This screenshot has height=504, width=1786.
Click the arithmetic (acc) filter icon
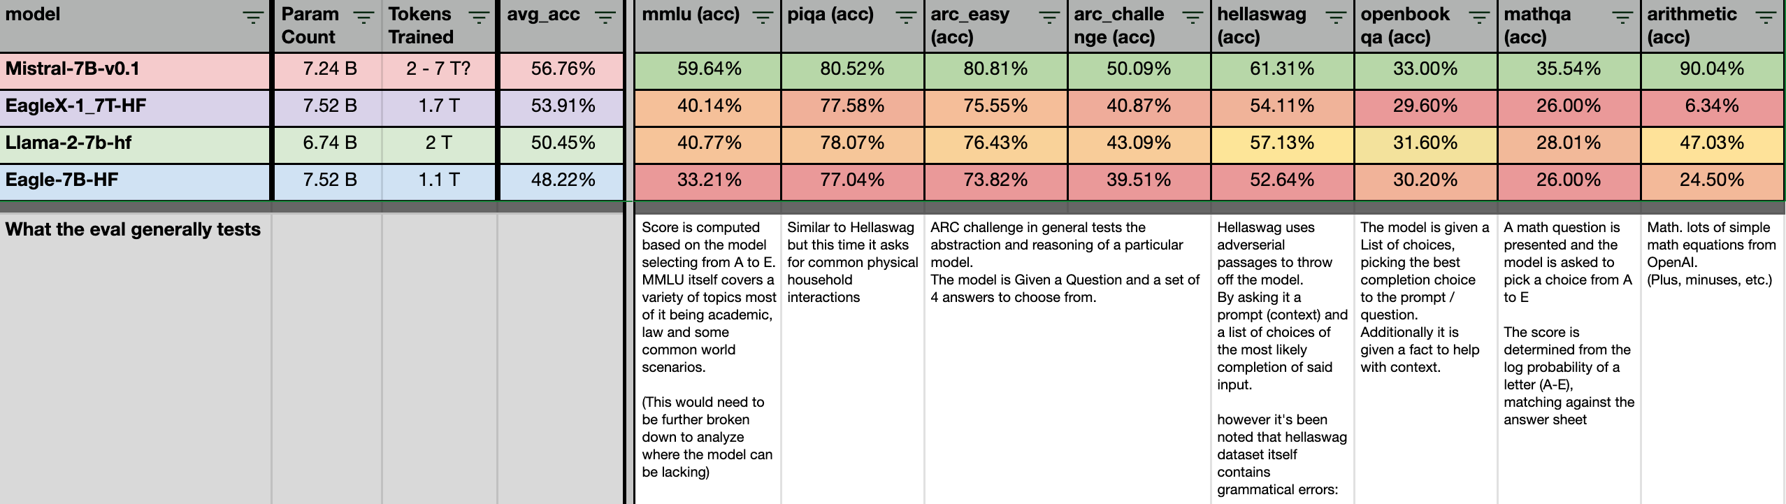(1769, 15)
